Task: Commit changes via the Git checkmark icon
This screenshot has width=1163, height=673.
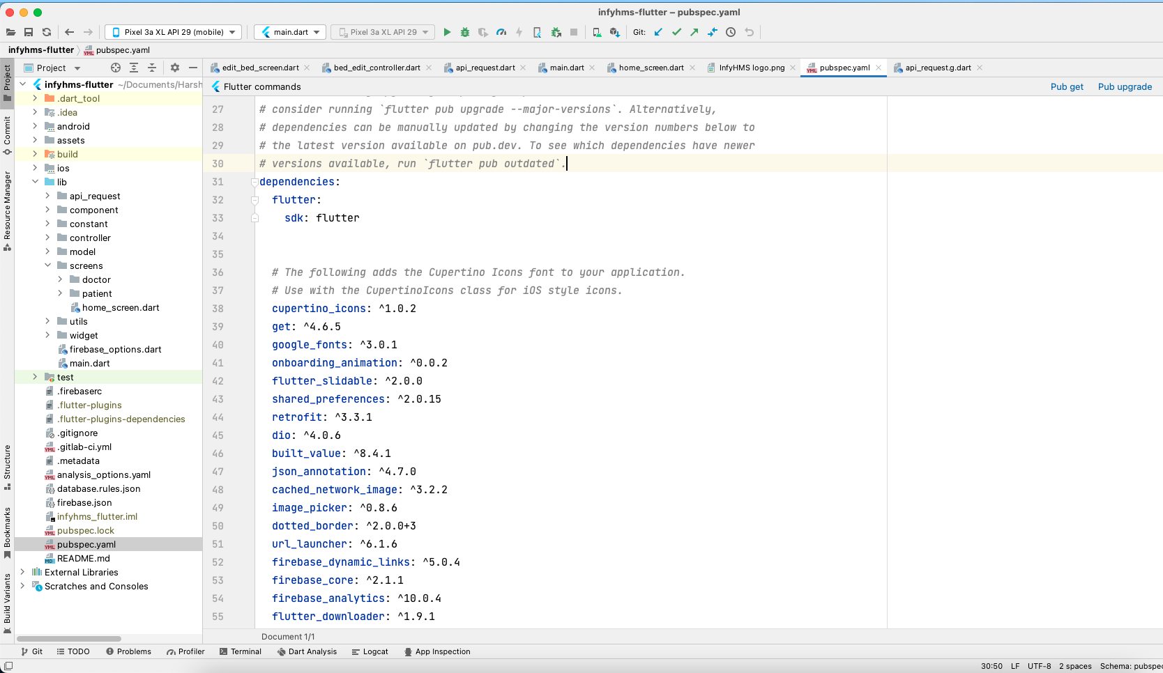Action: [x=676, y=32]
